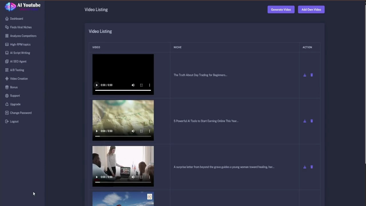Click the Dashboard home icon

[7, 19]
